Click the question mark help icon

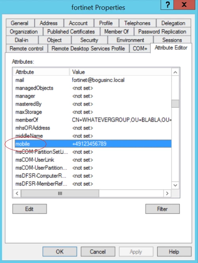tap(168, 5)
